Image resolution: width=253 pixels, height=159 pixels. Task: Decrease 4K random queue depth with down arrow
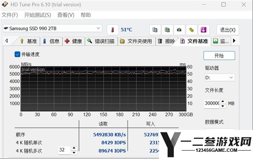(x=74, y=153)
